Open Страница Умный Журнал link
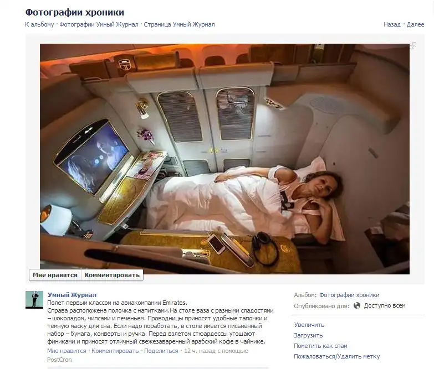Screen dimensions: 434x369 (179, 24)
